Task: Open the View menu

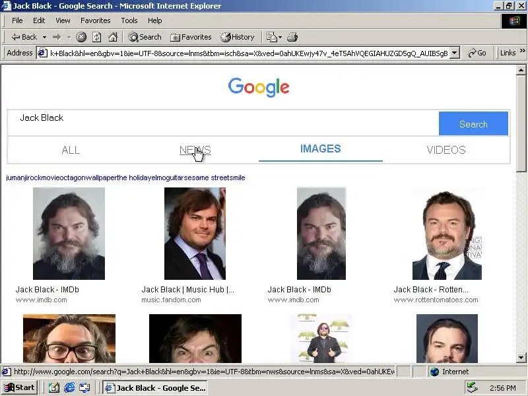Action: (x=63, y=20)
